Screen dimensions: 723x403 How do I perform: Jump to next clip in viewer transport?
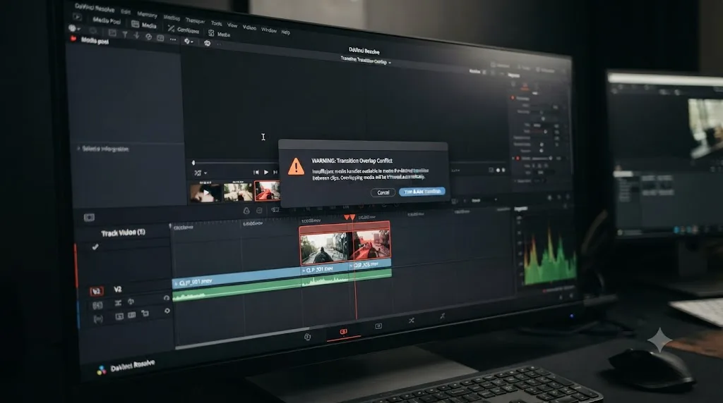tap(275, 172)
